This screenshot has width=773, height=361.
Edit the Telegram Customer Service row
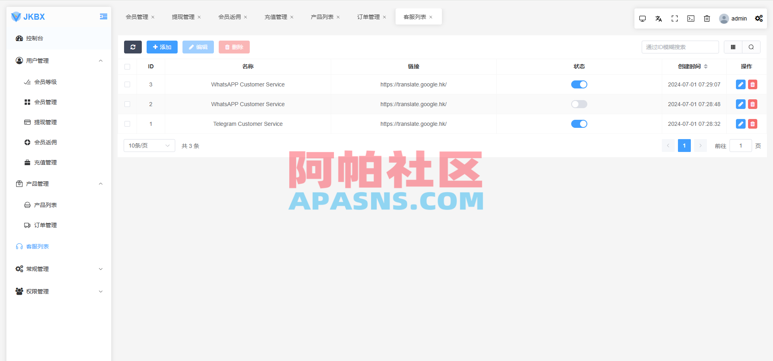click(741, 124)
